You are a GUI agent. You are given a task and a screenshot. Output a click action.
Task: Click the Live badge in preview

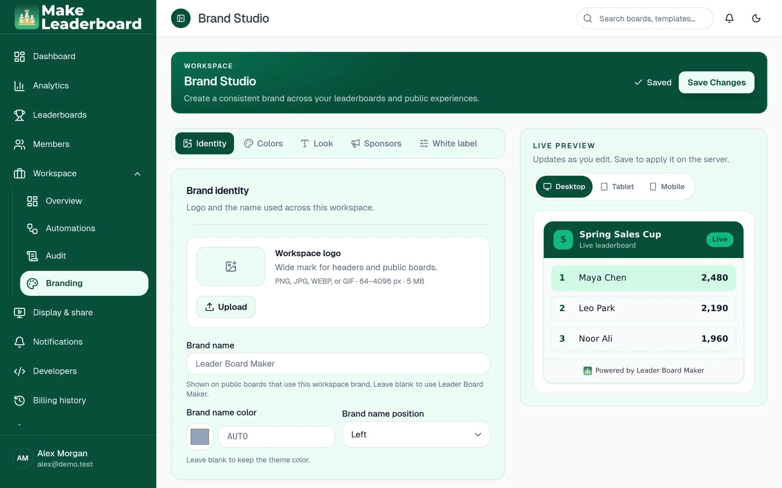pos(719,239)
